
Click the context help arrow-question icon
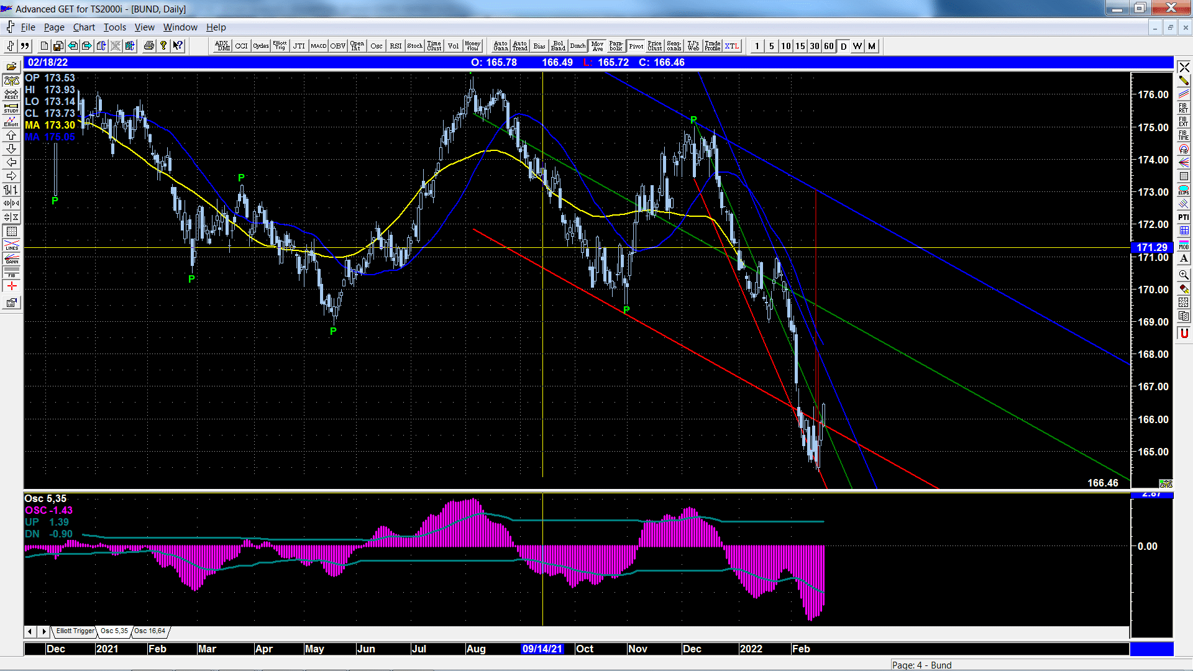coord(178,46)
